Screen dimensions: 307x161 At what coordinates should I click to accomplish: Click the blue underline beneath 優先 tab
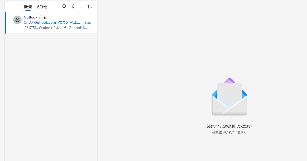click(x=28, y=10)
